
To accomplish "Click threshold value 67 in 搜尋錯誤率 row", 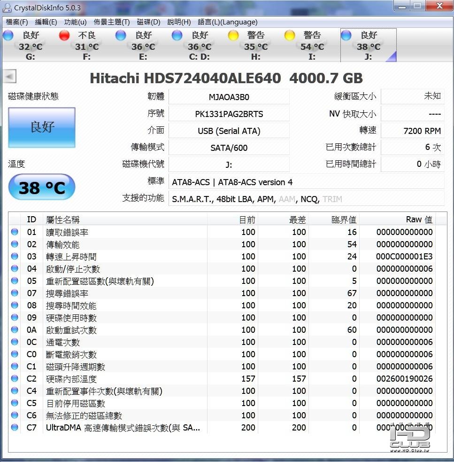I will pyautogui.click(x=352, y=293).
